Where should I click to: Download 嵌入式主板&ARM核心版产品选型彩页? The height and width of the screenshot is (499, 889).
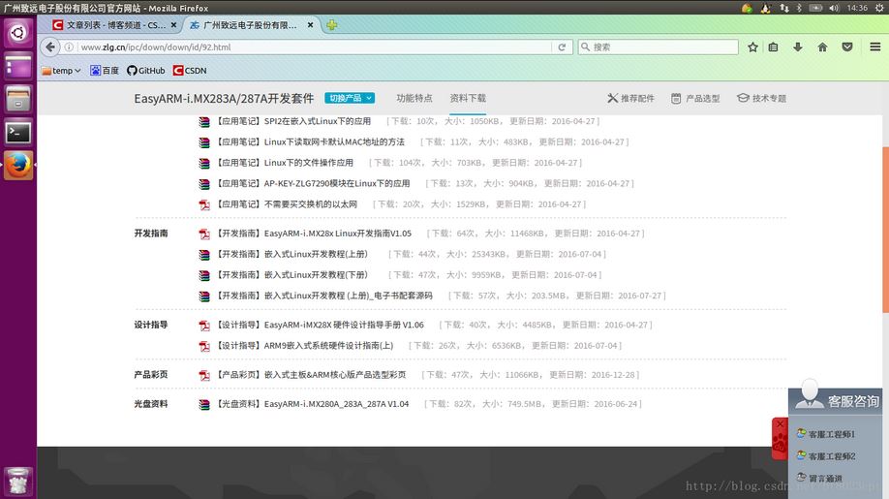[x=312, y=375]
